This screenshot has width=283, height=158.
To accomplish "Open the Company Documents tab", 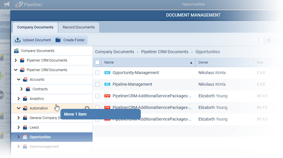I will click(x=35, y=27).
